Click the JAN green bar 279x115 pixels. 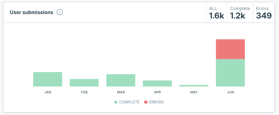coord(48,79)
